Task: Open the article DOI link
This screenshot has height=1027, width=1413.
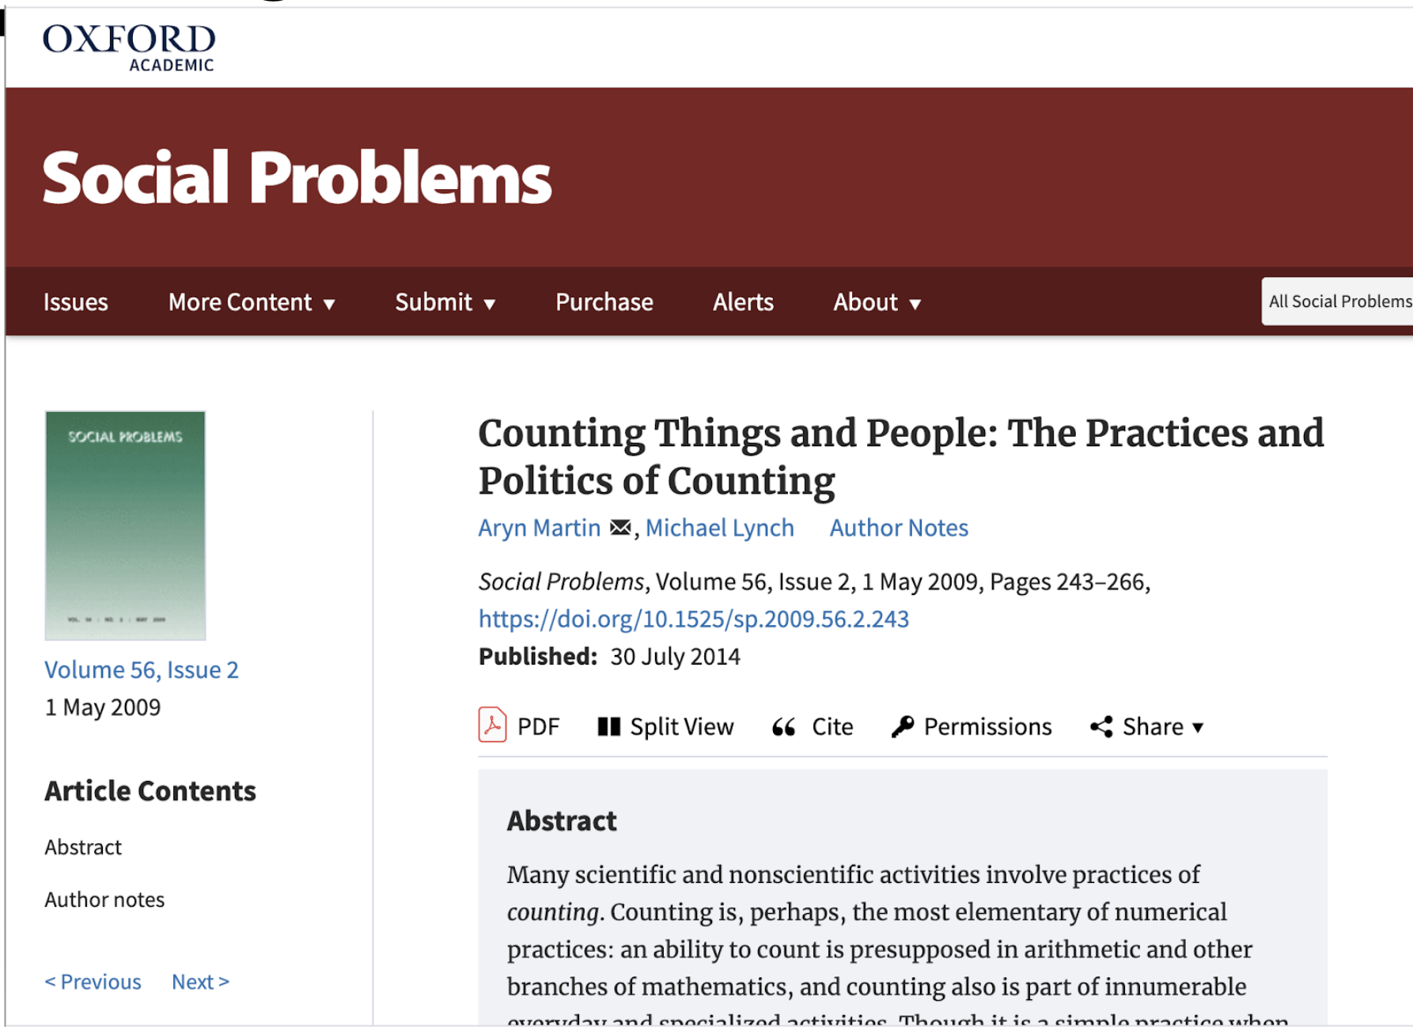Action: point(694,619)
